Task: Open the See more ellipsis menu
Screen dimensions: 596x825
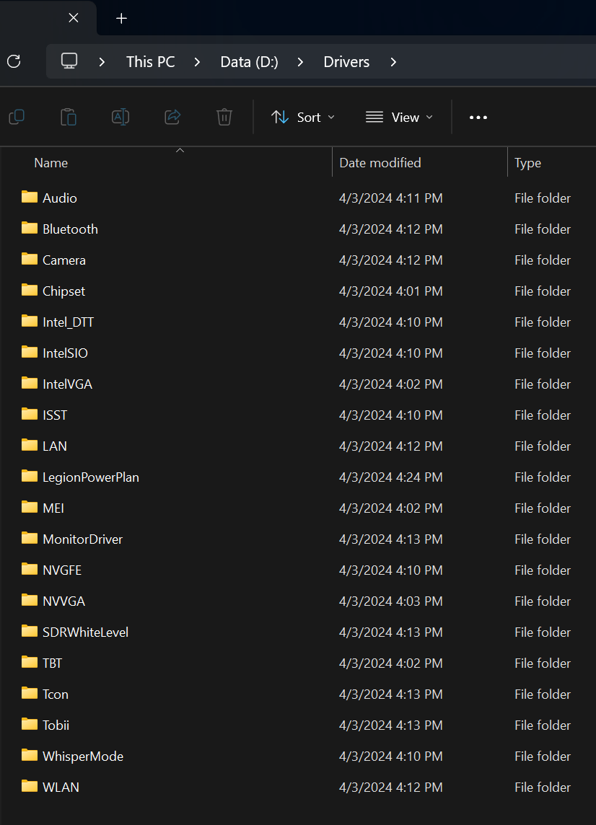Action: (478, 118)
